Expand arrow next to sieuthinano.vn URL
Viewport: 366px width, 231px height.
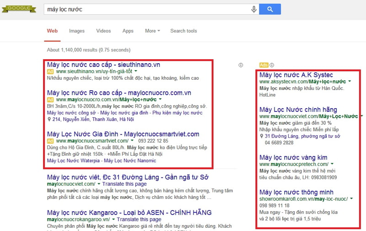click(x=136, y=72)
